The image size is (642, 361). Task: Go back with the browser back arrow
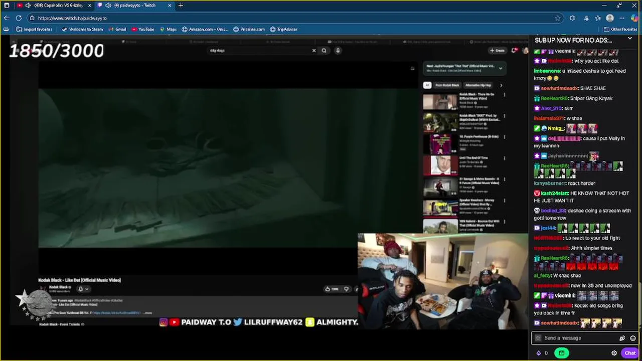[x=7, y=18]
